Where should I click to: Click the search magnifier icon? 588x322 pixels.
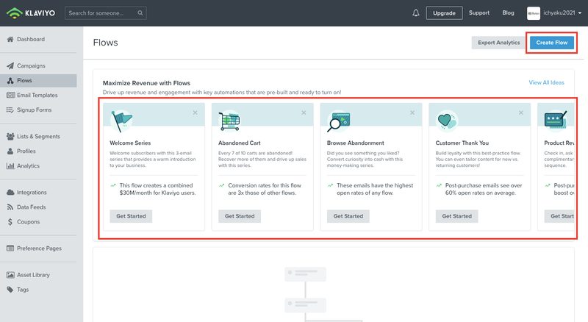coord(140,13)
